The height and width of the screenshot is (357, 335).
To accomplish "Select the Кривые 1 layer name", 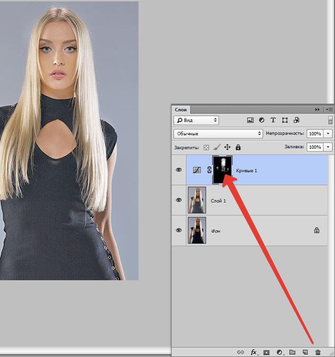I will pos(246,170).
